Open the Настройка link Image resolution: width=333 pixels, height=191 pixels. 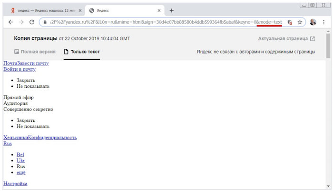[15, 183]
